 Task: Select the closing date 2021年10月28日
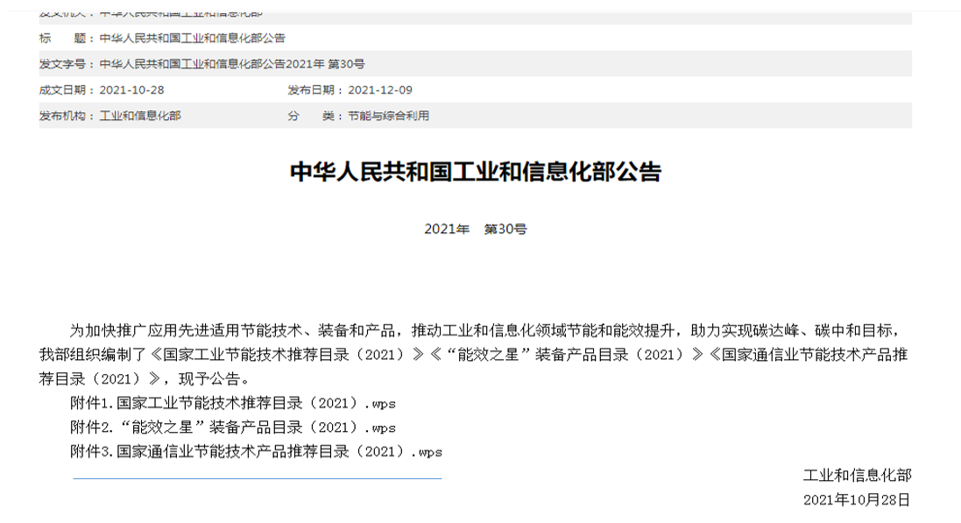coord(857,499)
